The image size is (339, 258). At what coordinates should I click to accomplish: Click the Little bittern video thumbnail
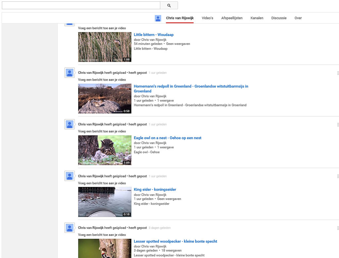(105, 47)
